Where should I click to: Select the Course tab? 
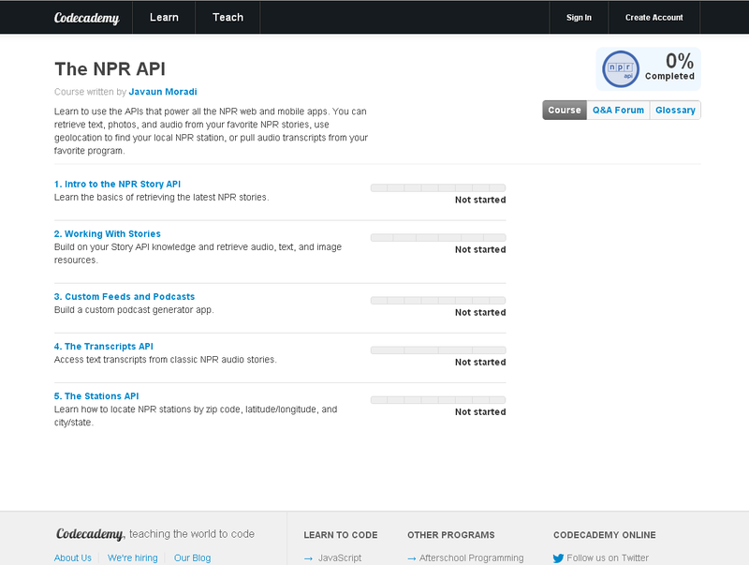coord(565,110)
